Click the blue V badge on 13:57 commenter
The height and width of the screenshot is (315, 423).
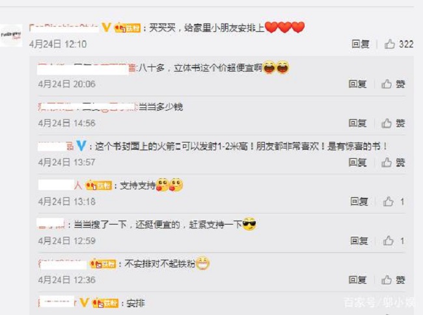(81, 146)
